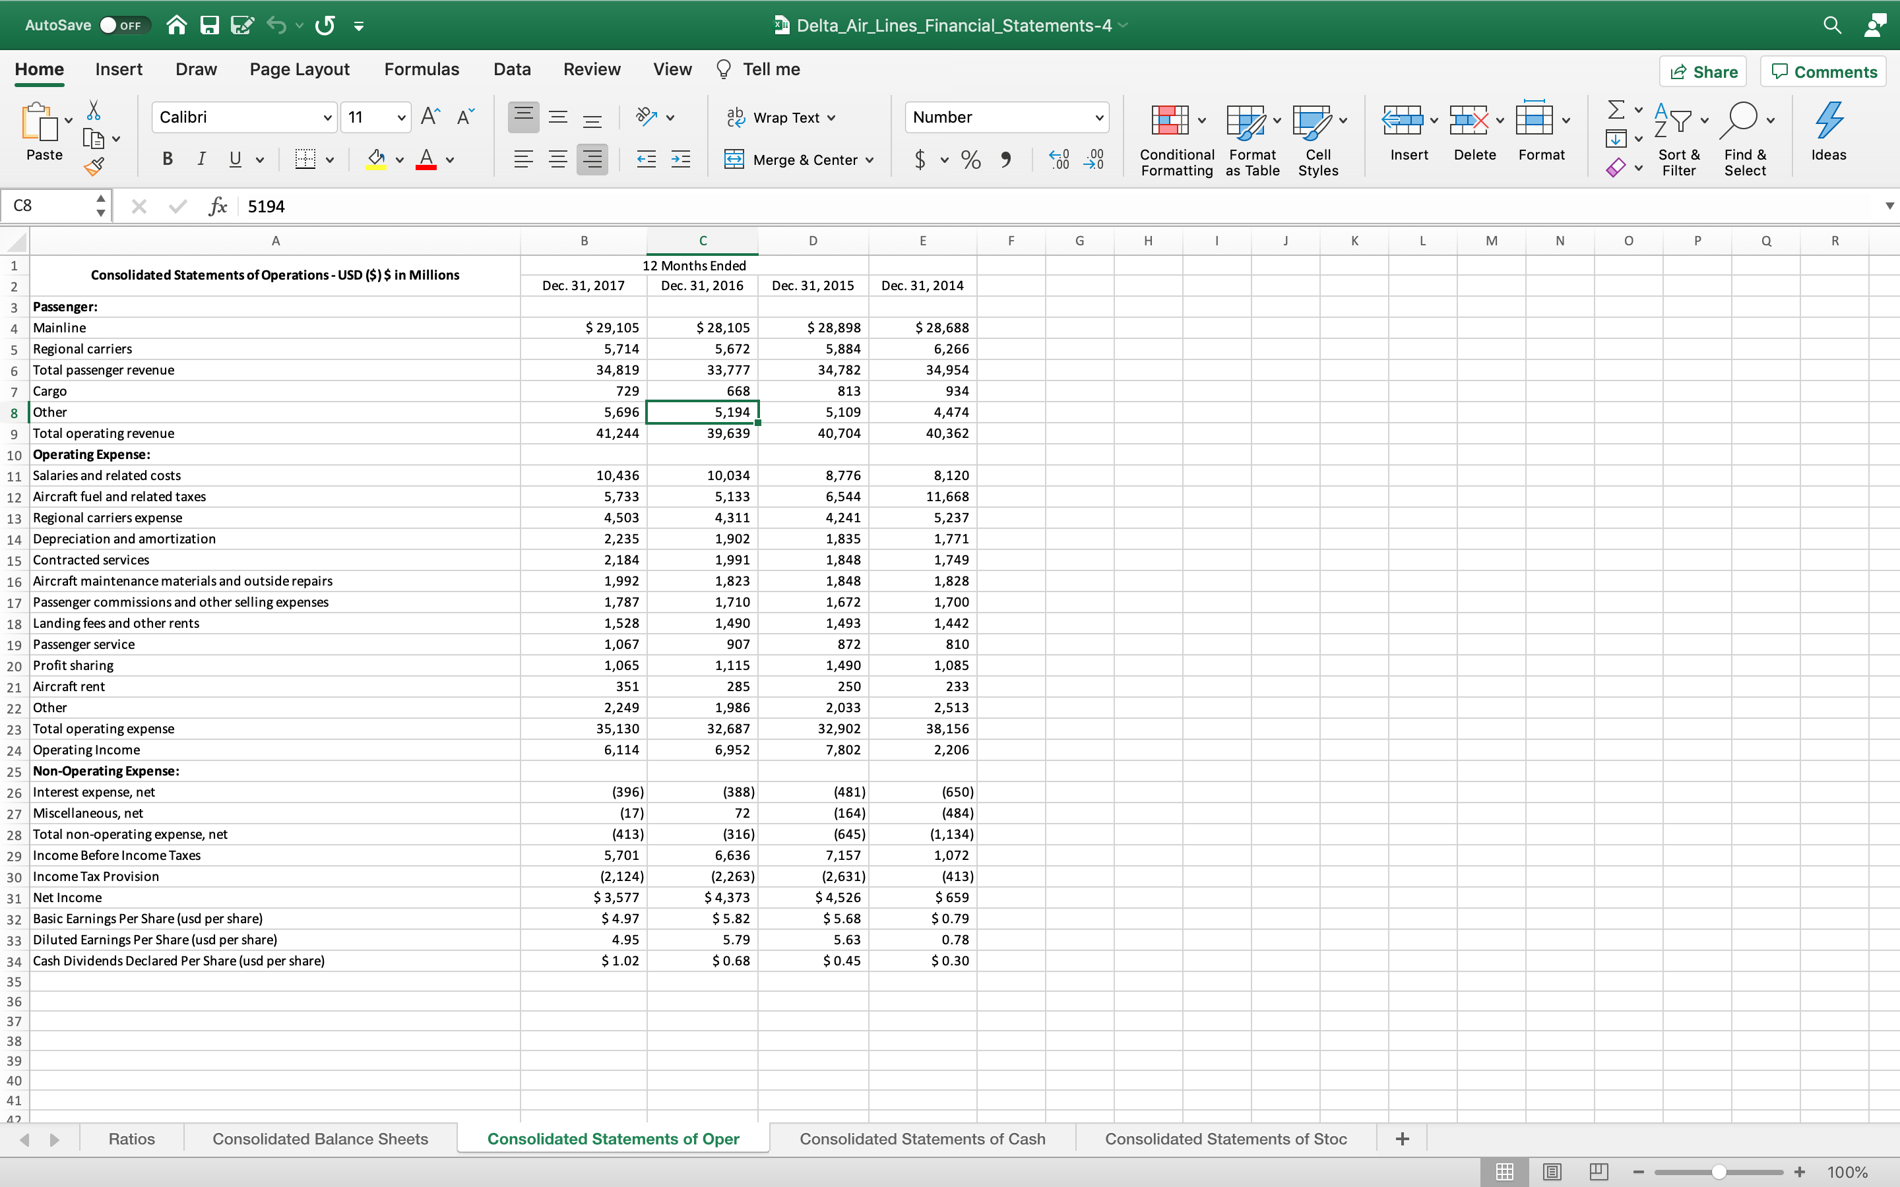This screenshot has height=1187, width=1900.
Task: Click the Increase Indent icon
Action: [681, 160]
